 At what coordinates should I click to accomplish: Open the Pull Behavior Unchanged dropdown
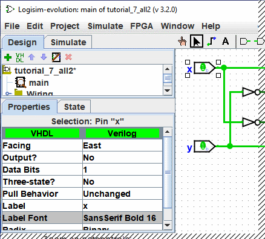(x=122, y=194)
